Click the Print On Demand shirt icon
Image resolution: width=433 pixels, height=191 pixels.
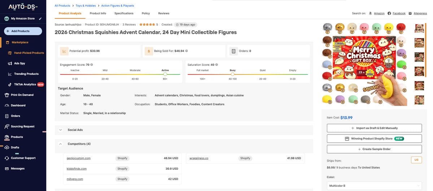tap(7, 95)
